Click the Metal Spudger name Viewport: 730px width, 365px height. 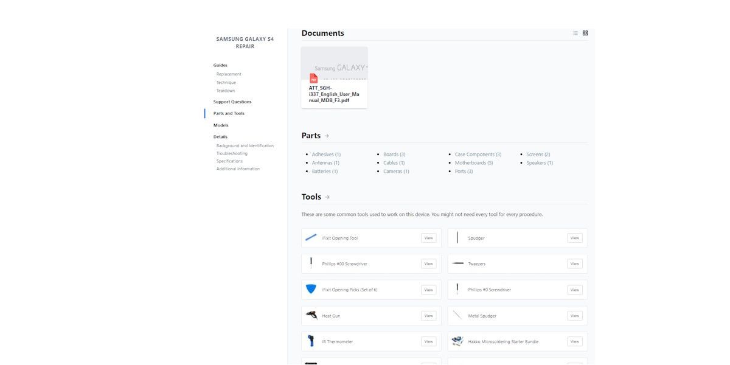click(482, 316)
